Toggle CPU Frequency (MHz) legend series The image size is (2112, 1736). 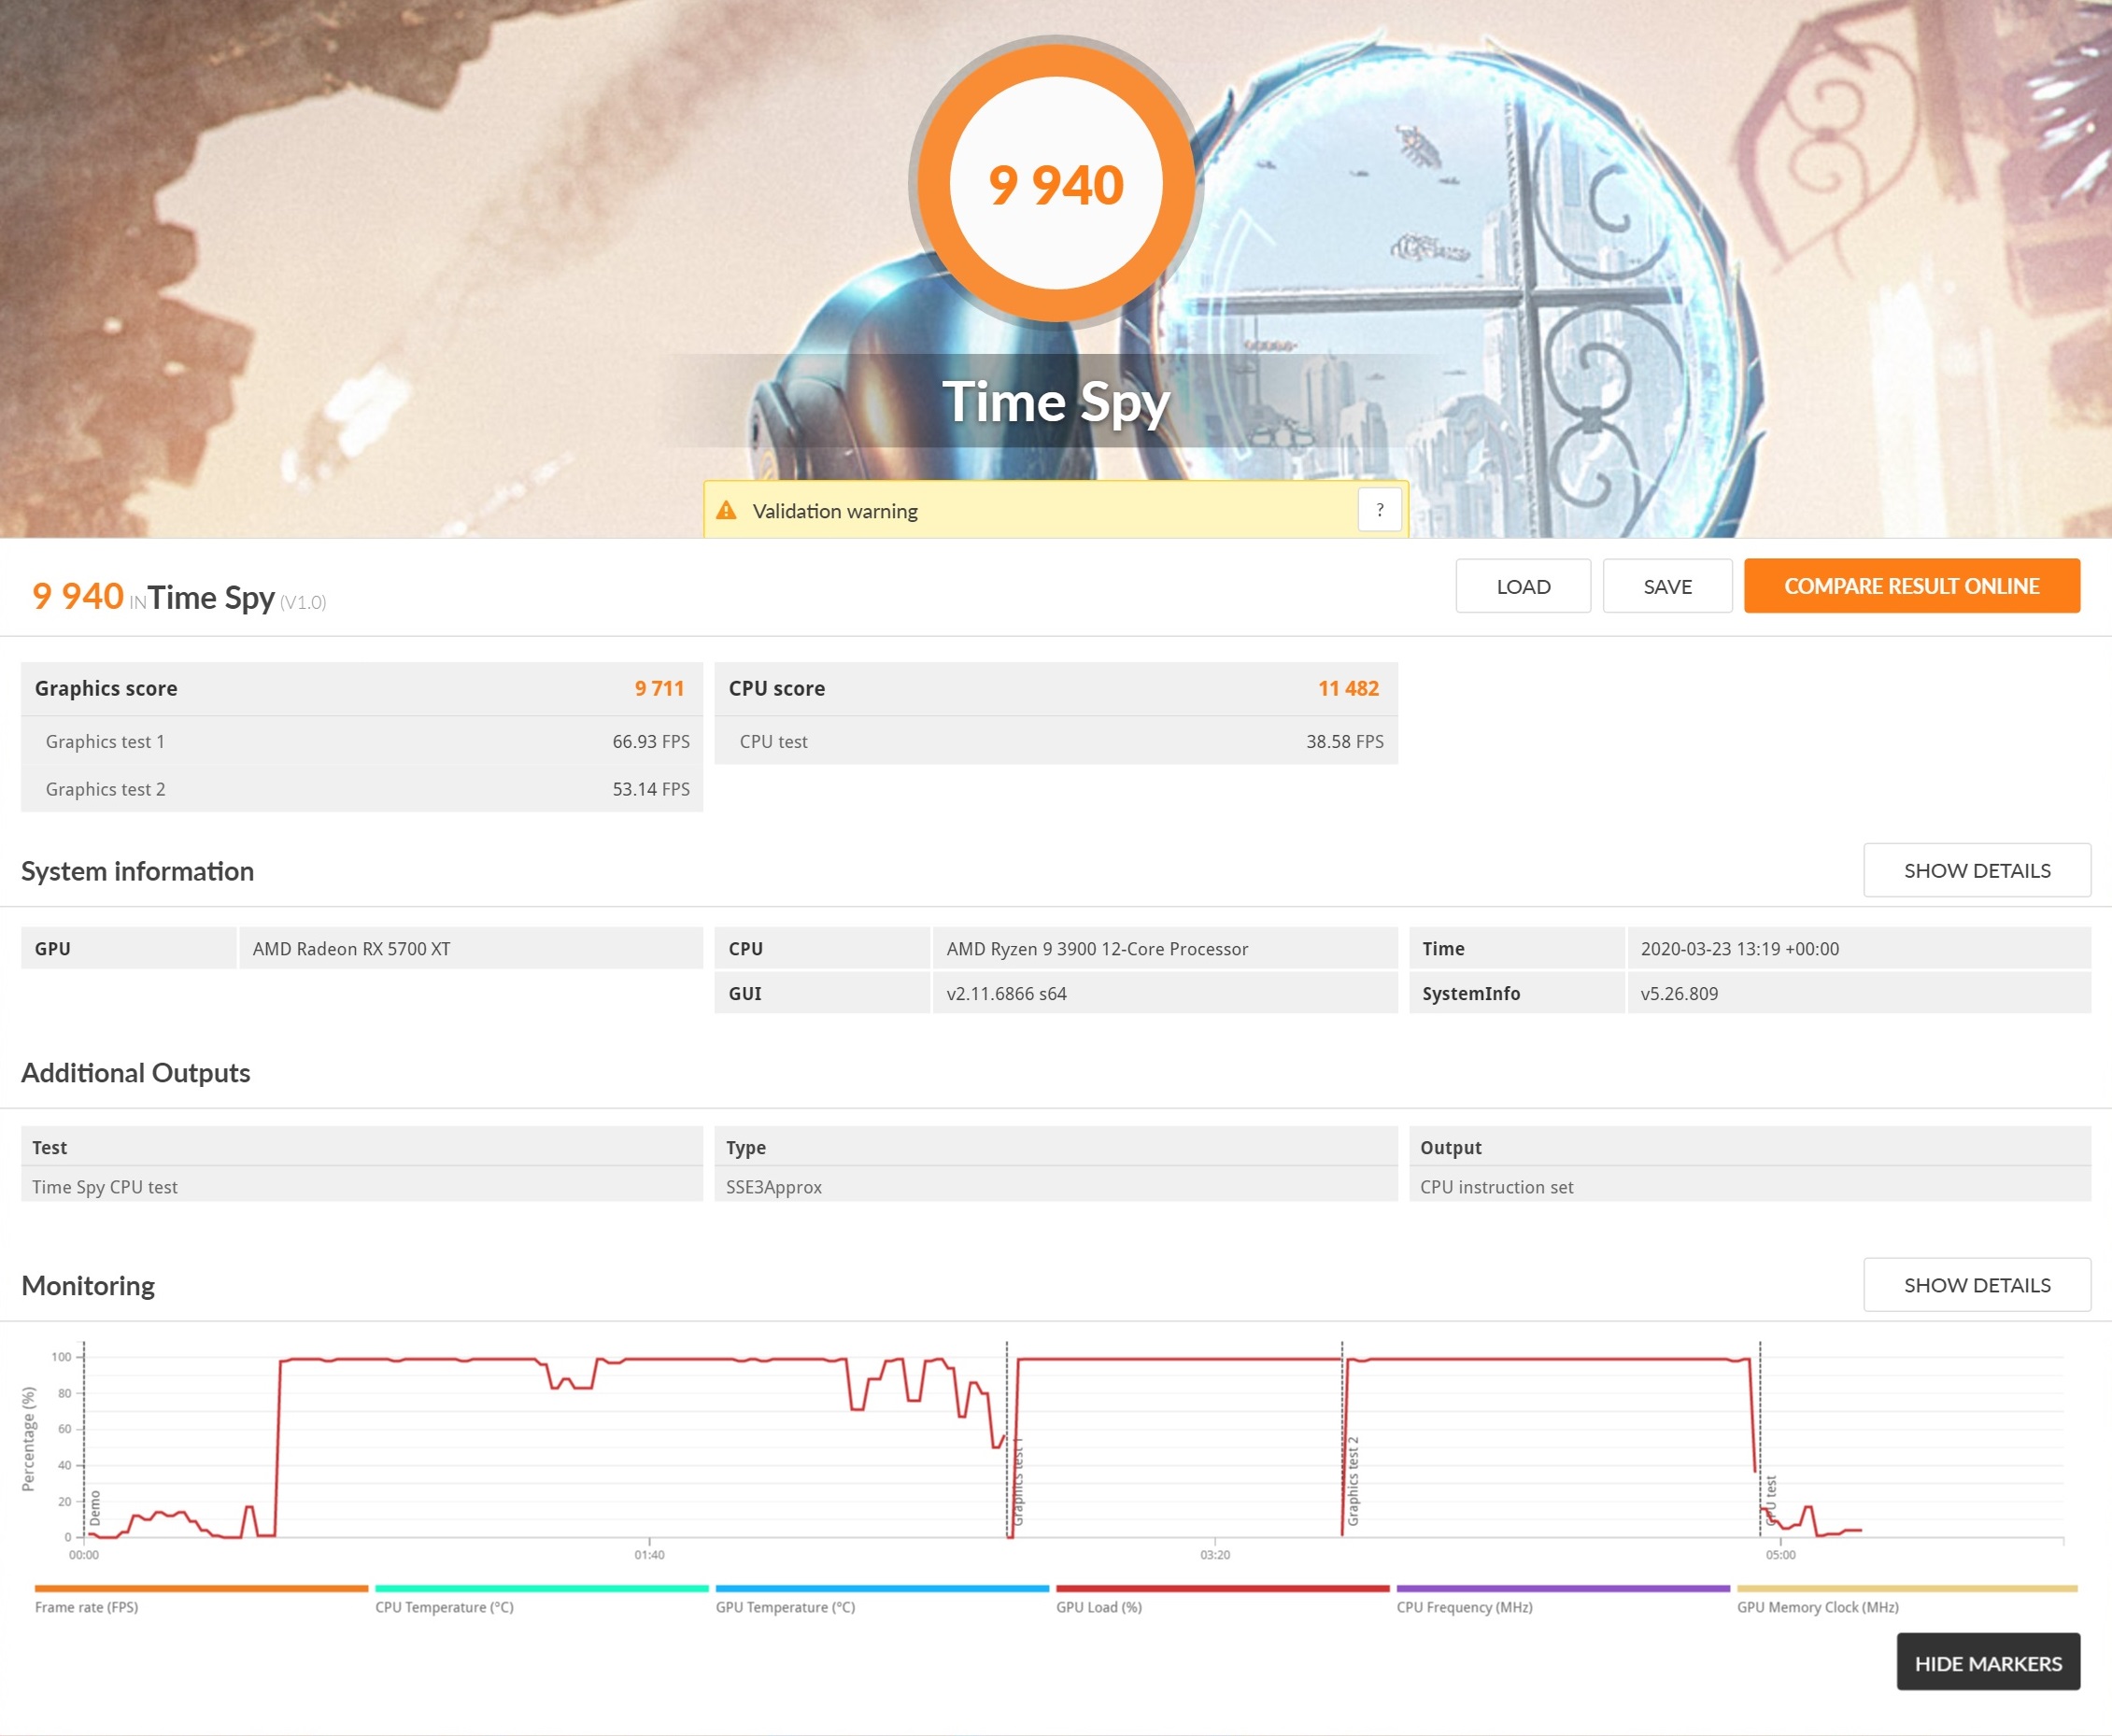pyautogui.click(x=1464, y=1607)
